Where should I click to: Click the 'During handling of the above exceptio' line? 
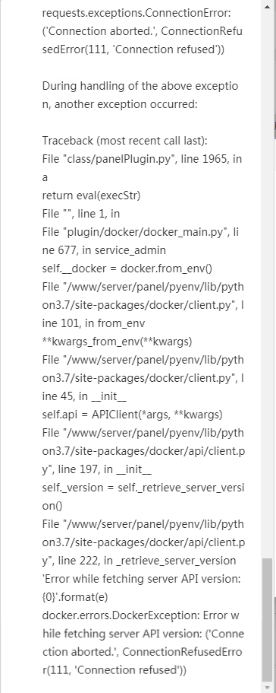[140, 86]
